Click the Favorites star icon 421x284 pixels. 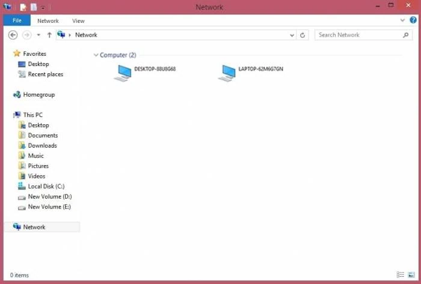click(17, 53)
